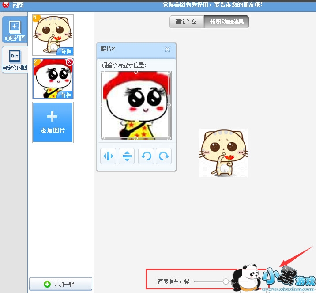Click 替换 on frame 2 thumbnail
316x293 pixels.
65,95
